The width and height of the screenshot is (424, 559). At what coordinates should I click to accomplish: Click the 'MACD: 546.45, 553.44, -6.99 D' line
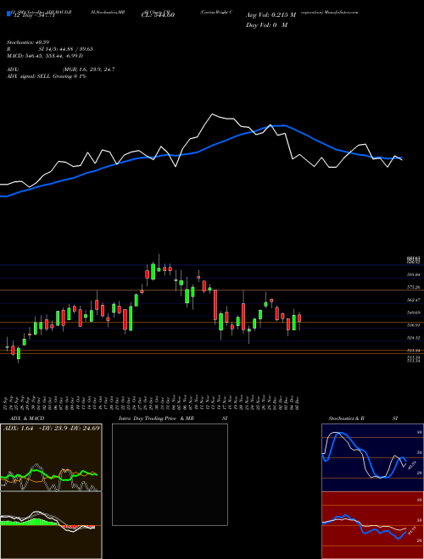(x=45, y=56)
